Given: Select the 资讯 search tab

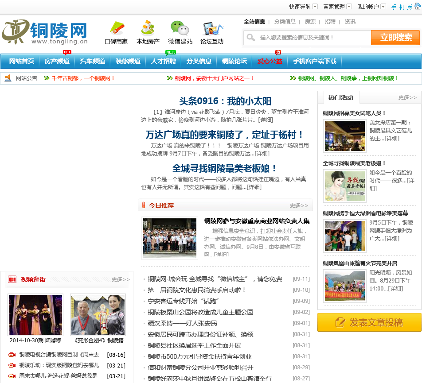Looking at the screenshot, I should [x=350, y=22].
